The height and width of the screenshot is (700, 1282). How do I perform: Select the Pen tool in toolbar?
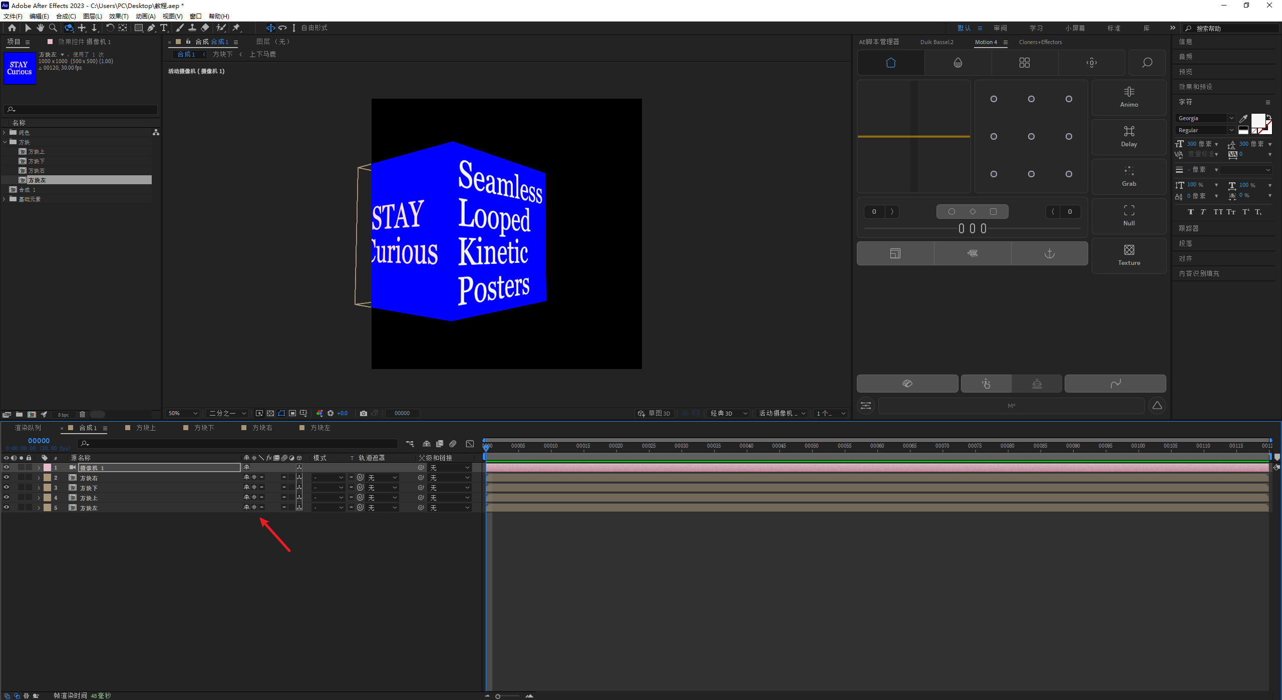pos(151,28)
